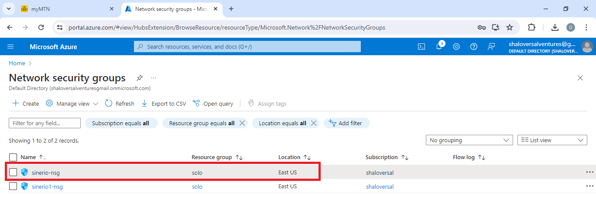Screen dimensions: 596x220
Task: Open browser downloads icon
Action: pyautogui.click(x=555, y=27)
